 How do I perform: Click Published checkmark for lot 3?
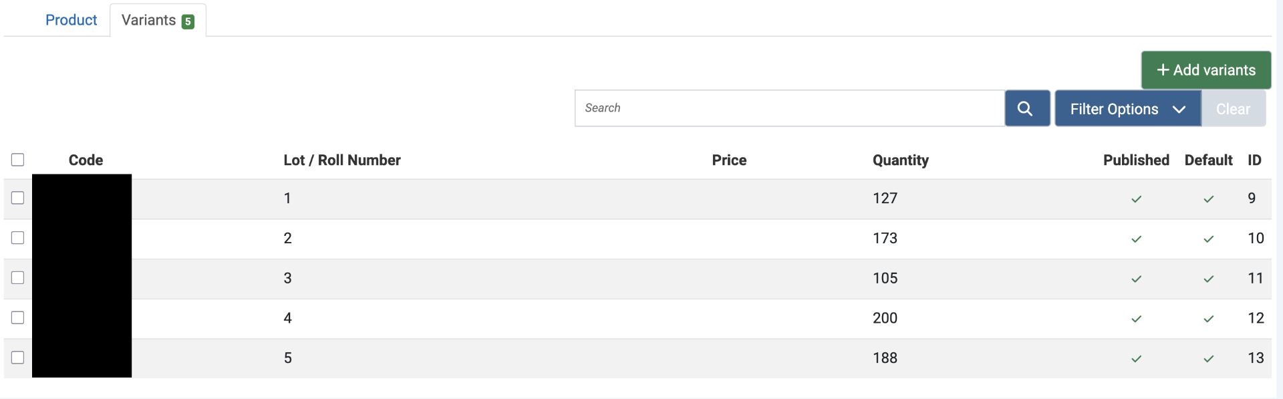(1136, 279)
